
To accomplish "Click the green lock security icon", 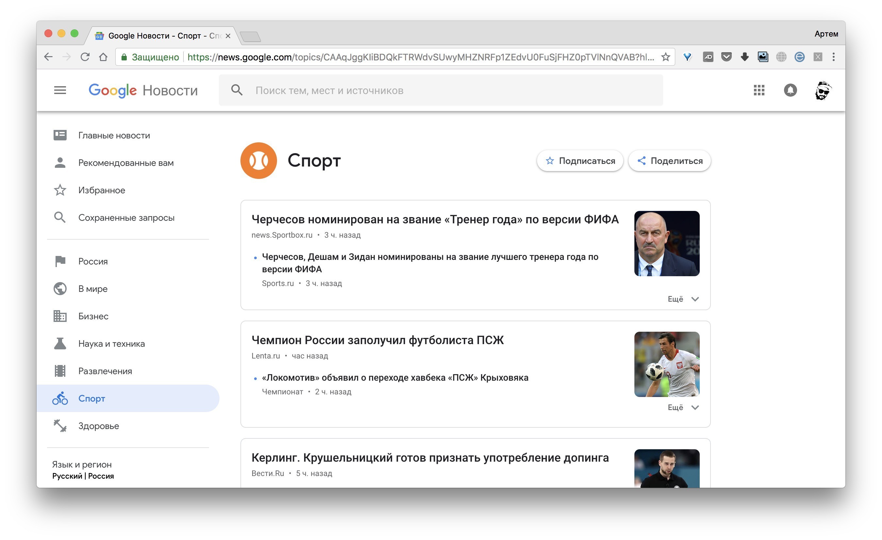I will pos(124,57).
